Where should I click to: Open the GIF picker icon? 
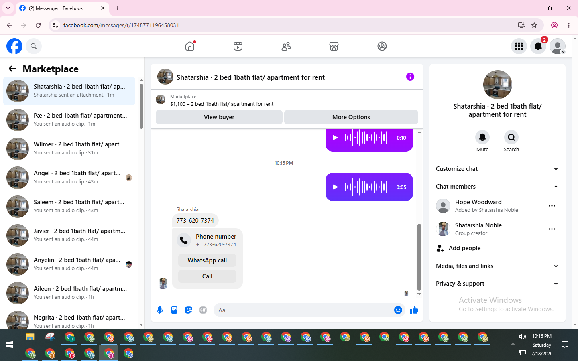(203, 310)
